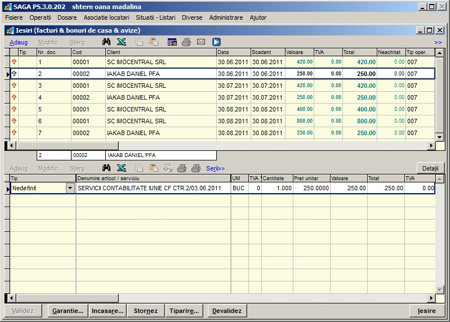This screenshot has width=450, height=322.
Task: Click the Stornez button
Action: click(145, 311)
